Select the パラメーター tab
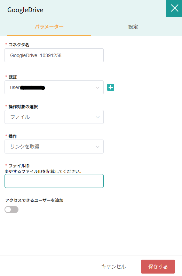The height and width of the screenshot is (276, 182). (x=49, y=27)
